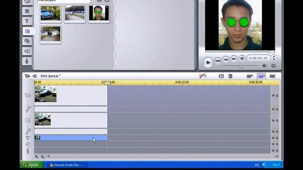Click the timeline scroll right arrow
Viewport: 303px width, 170px height.
click(x=277, y=156)
